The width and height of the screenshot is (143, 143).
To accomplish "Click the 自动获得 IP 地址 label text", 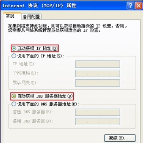I will point(37,48).
